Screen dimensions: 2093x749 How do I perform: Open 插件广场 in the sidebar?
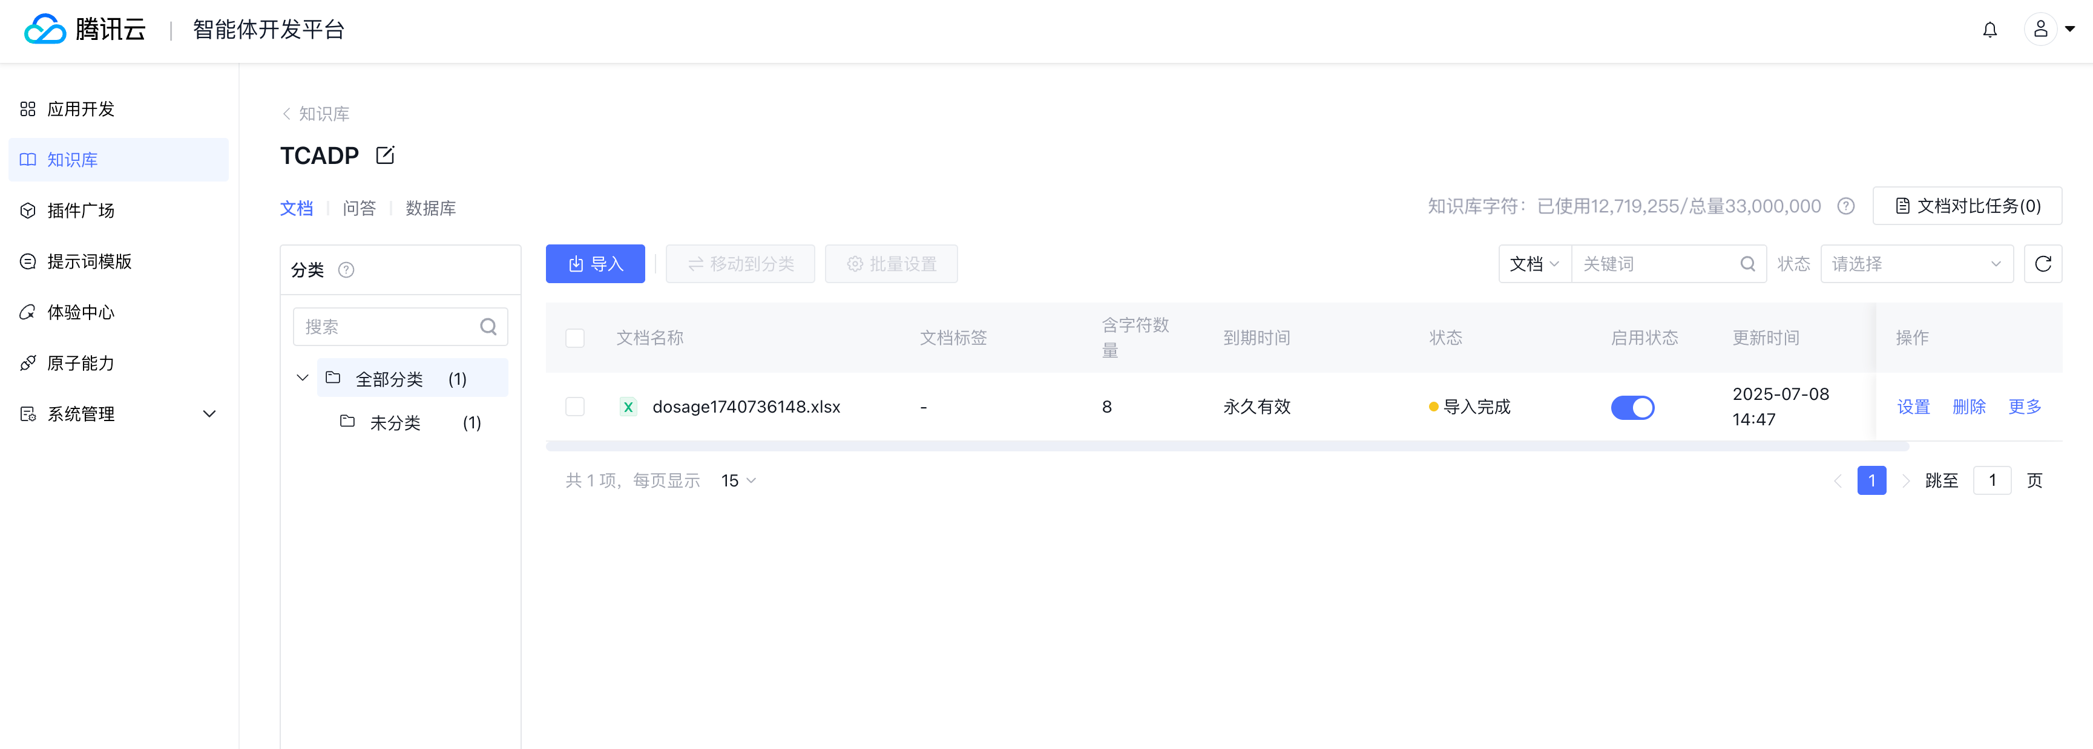click(80, 211)
